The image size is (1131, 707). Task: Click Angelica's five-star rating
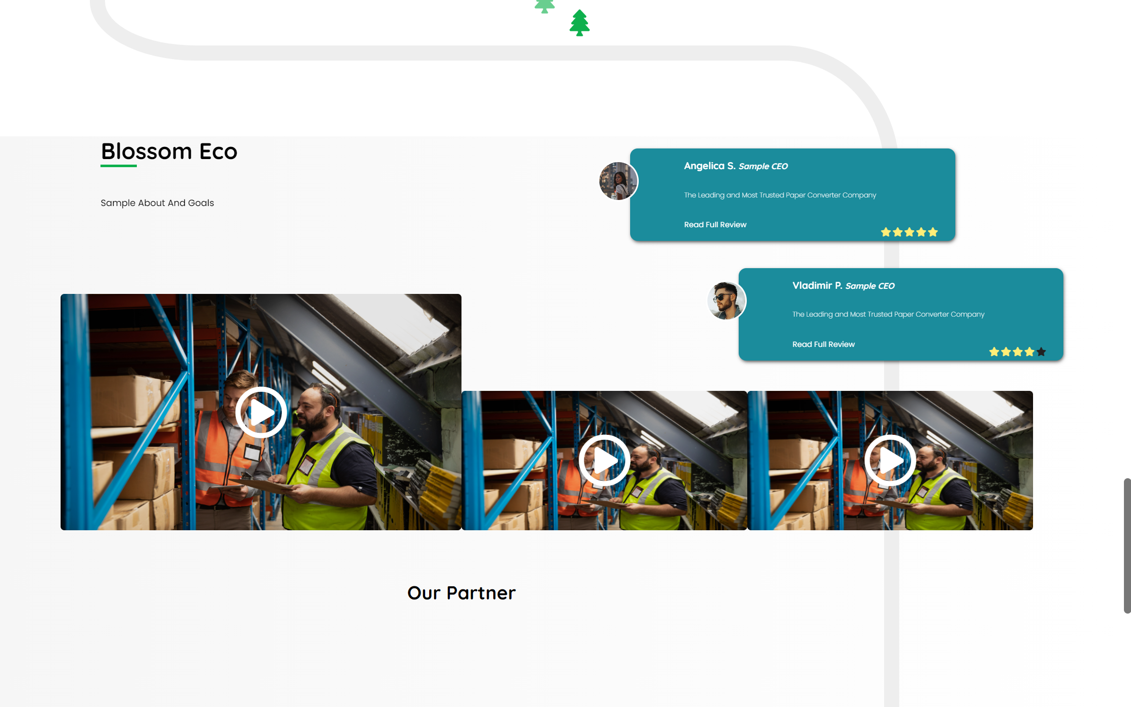[909, 232]
